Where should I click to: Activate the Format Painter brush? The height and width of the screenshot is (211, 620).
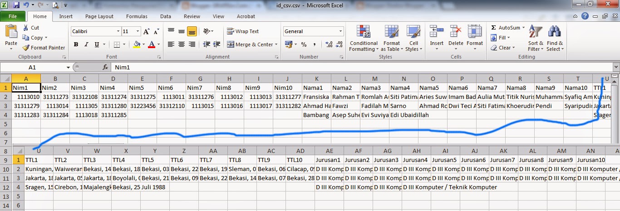point(44,48)
